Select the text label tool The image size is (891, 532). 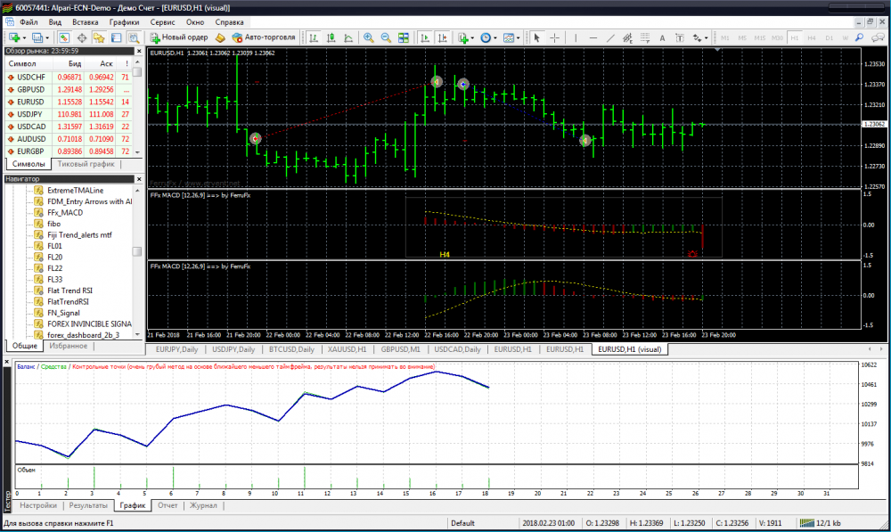661,37
